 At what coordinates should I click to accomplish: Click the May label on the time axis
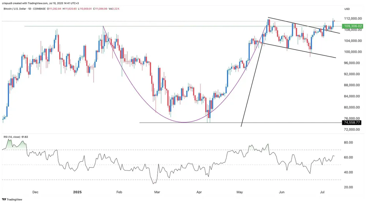240,191
